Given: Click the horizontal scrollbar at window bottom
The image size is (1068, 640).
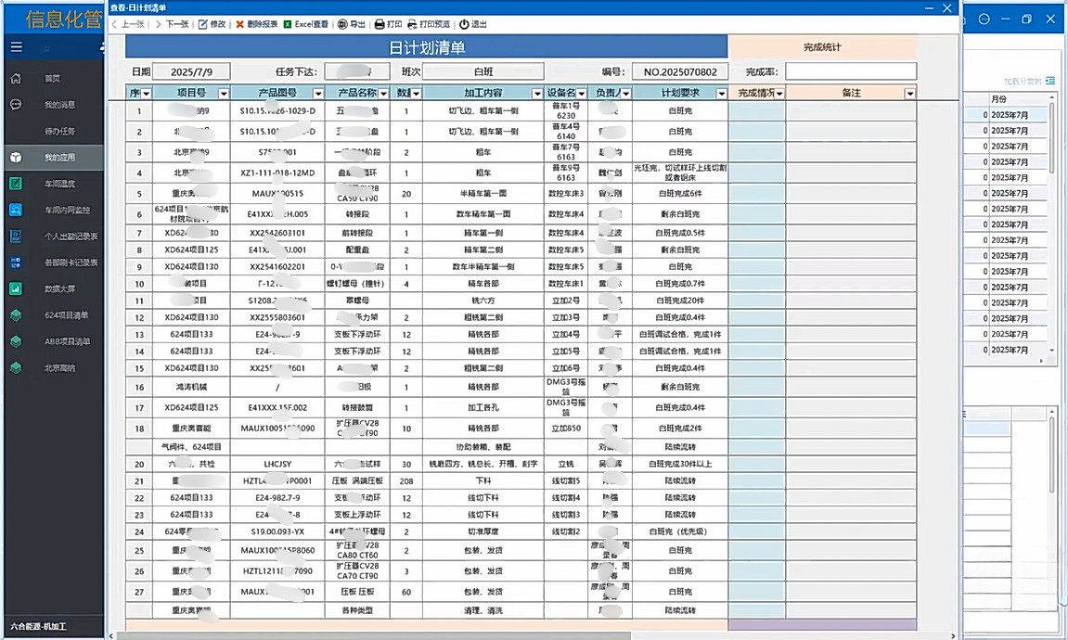Looking at the screenshot, I should point(534,635).
